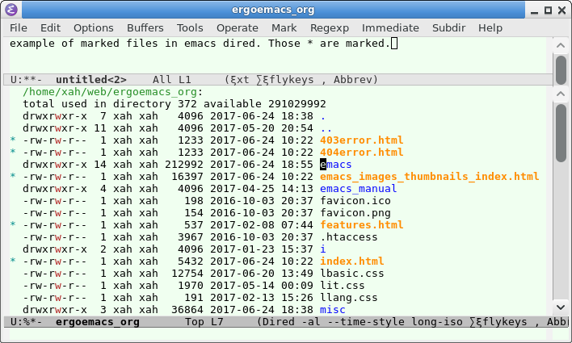Viewport: 572px width, 343px height.
Task: Click file 403error.html
Action: tap(361, 140)
